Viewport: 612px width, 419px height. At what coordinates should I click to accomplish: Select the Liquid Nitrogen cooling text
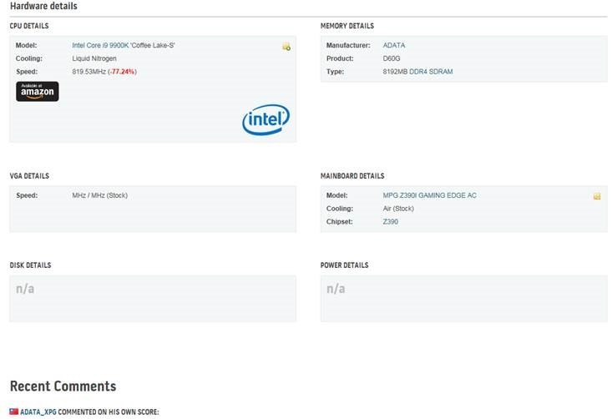(94, 58)
